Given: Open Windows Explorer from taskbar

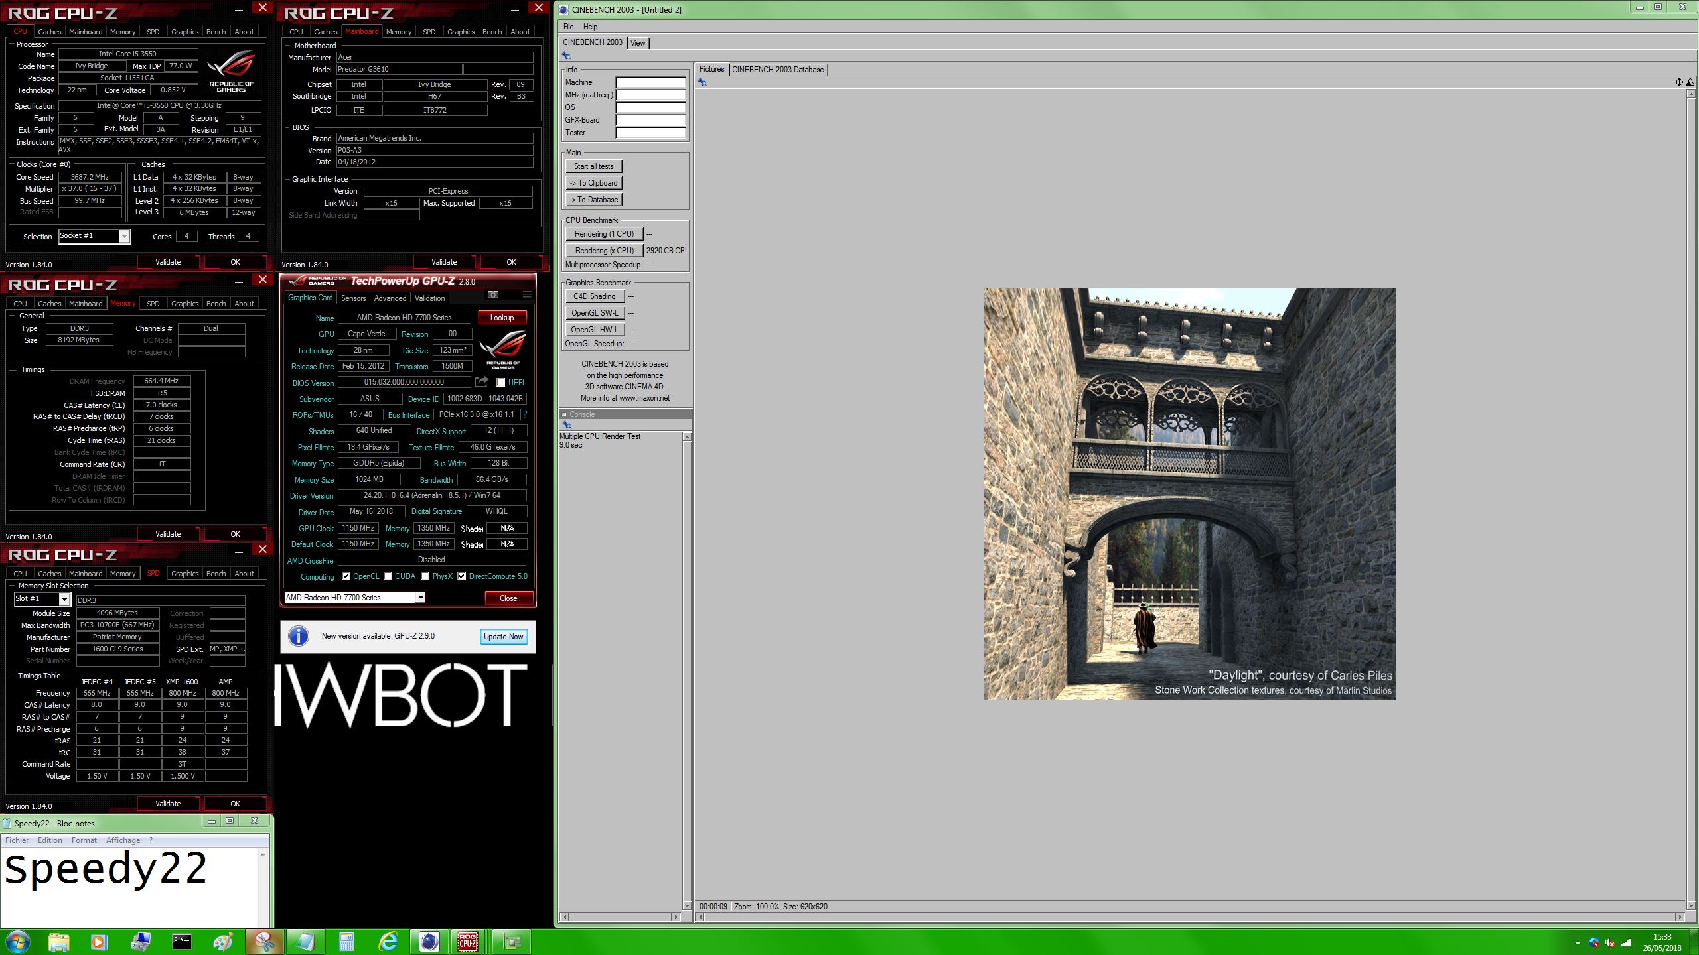Looking at the screenshot, I should pyautogui.click(x=58, y=942).
